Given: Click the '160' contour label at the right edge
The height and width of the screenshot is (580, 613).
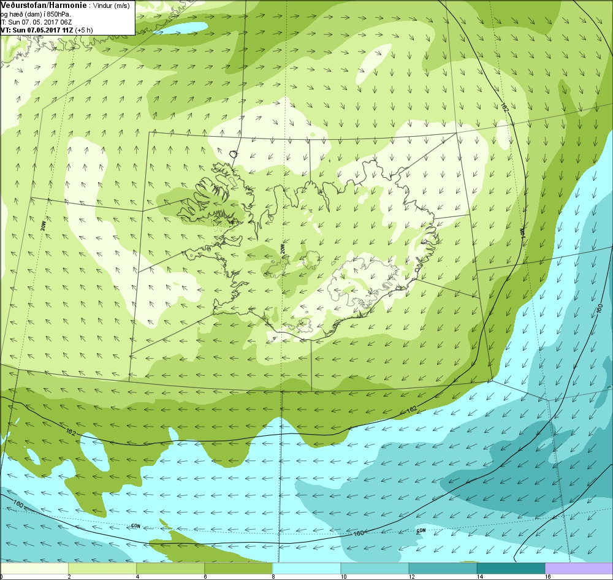Looking at the screenshot, I should (x=600, y=308).
